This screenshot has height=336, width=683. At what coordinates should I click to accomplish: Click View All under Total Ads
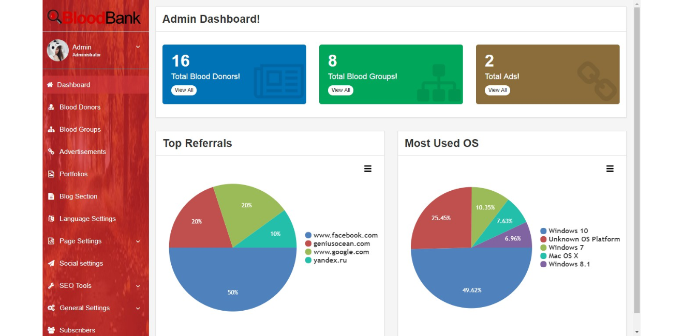(x=497, y=90)
